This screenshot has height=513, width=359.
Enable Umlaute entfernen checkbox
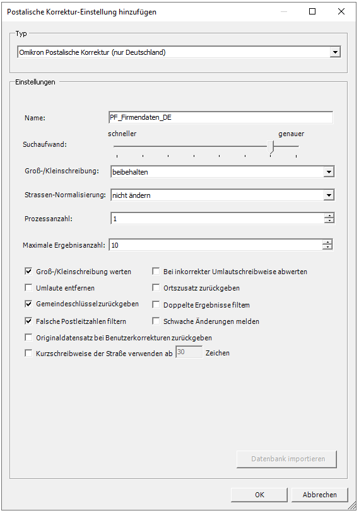pyautogui.click(x=28, y=287)
